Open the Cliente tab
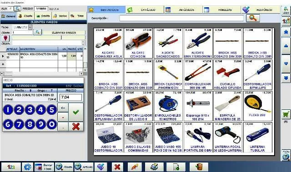The height and width of the screenshot is (172, 291). point(26,16)
